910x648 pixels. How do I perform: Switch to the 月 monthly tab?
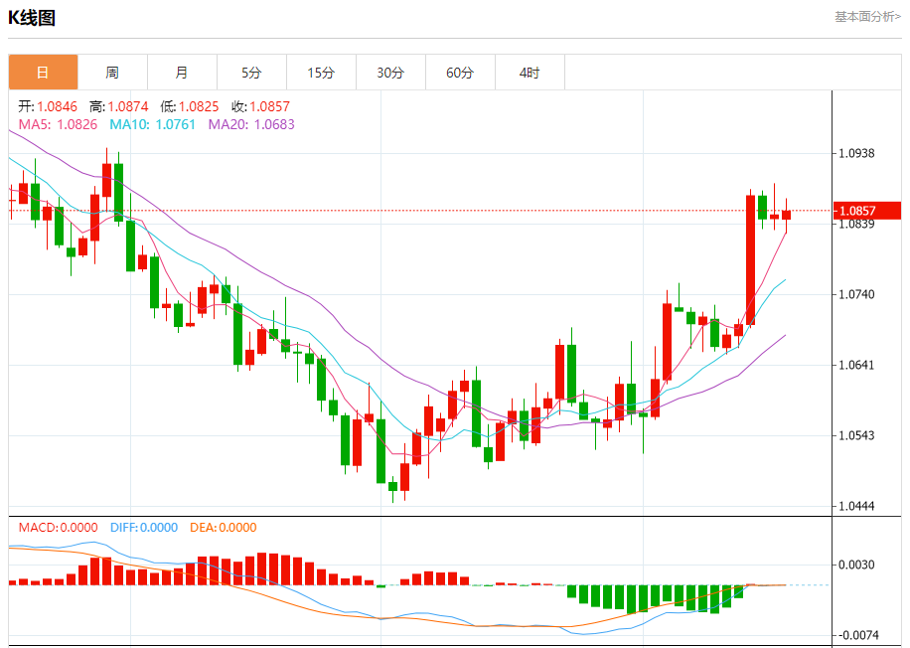coord(182,73)
